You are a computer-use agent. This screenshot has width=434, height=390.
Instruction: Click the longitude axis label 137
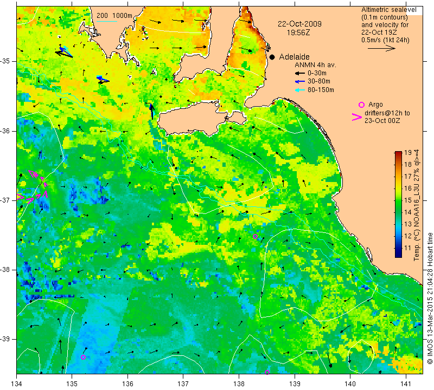183,383
